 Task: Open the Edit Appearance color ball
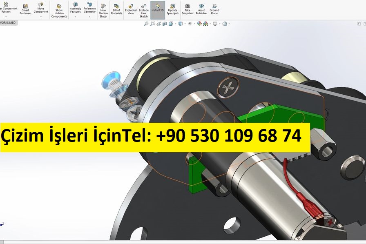coord(199,24)
